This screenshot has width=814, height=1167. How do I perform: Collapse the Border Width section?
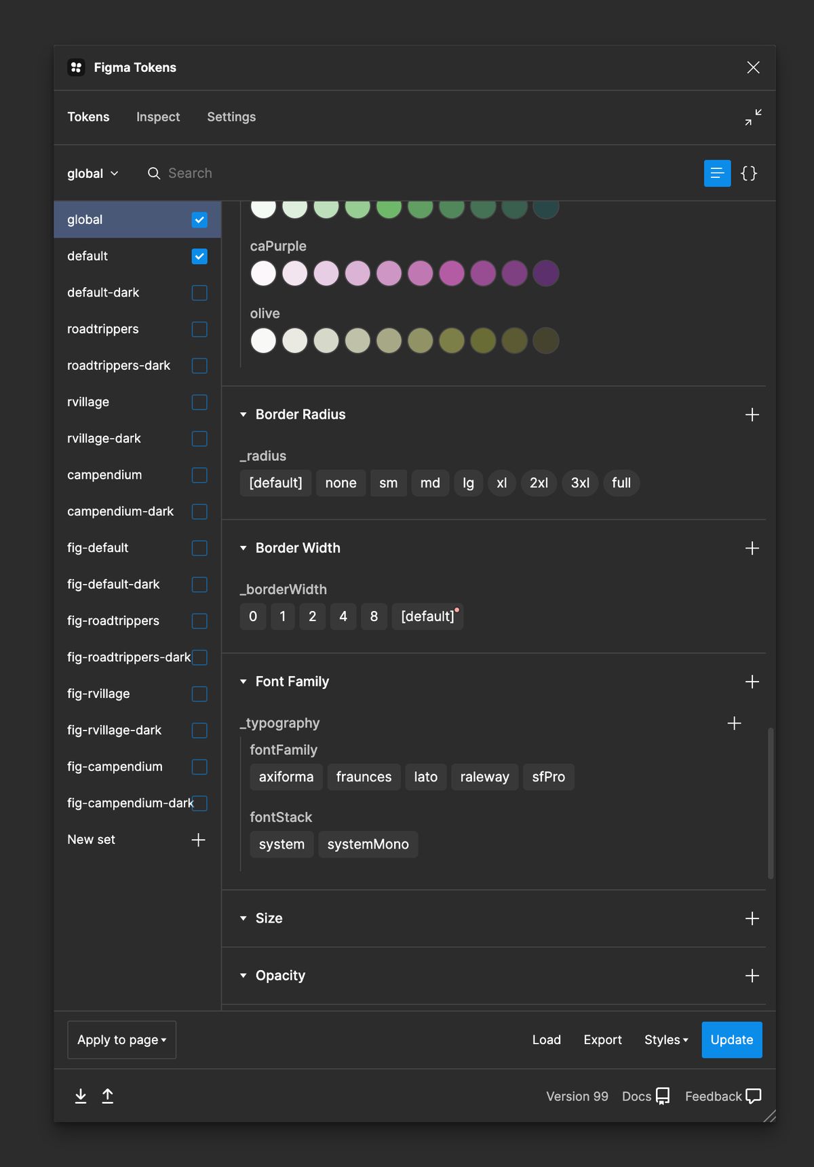point(243,549)
